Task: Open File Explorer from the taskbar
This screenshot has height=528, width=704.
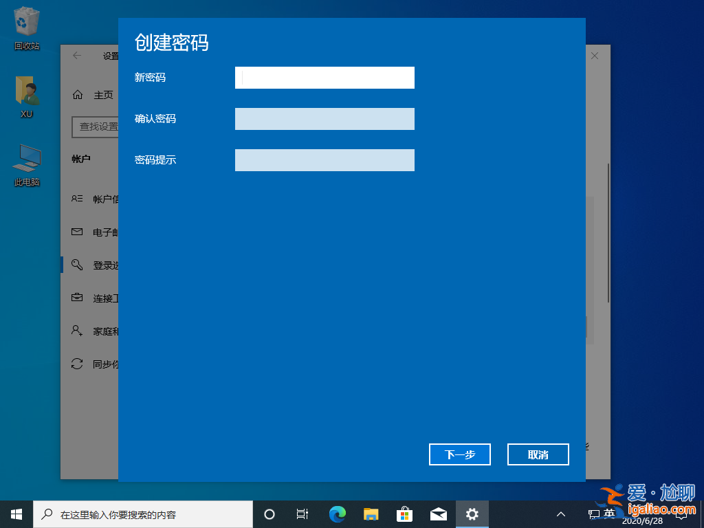Action: 371,514
